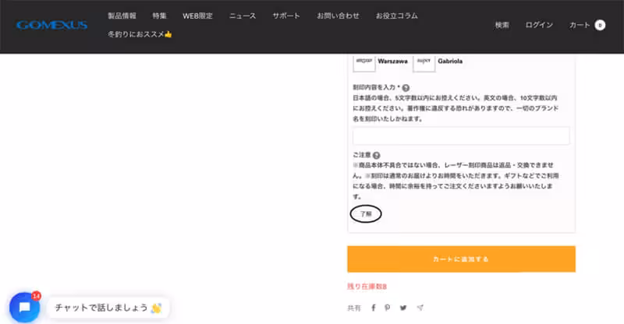Viewport: 624px width, 324px height.
Task: Click the Gabriola font sample thumbnail
Action: click(424, 63)
